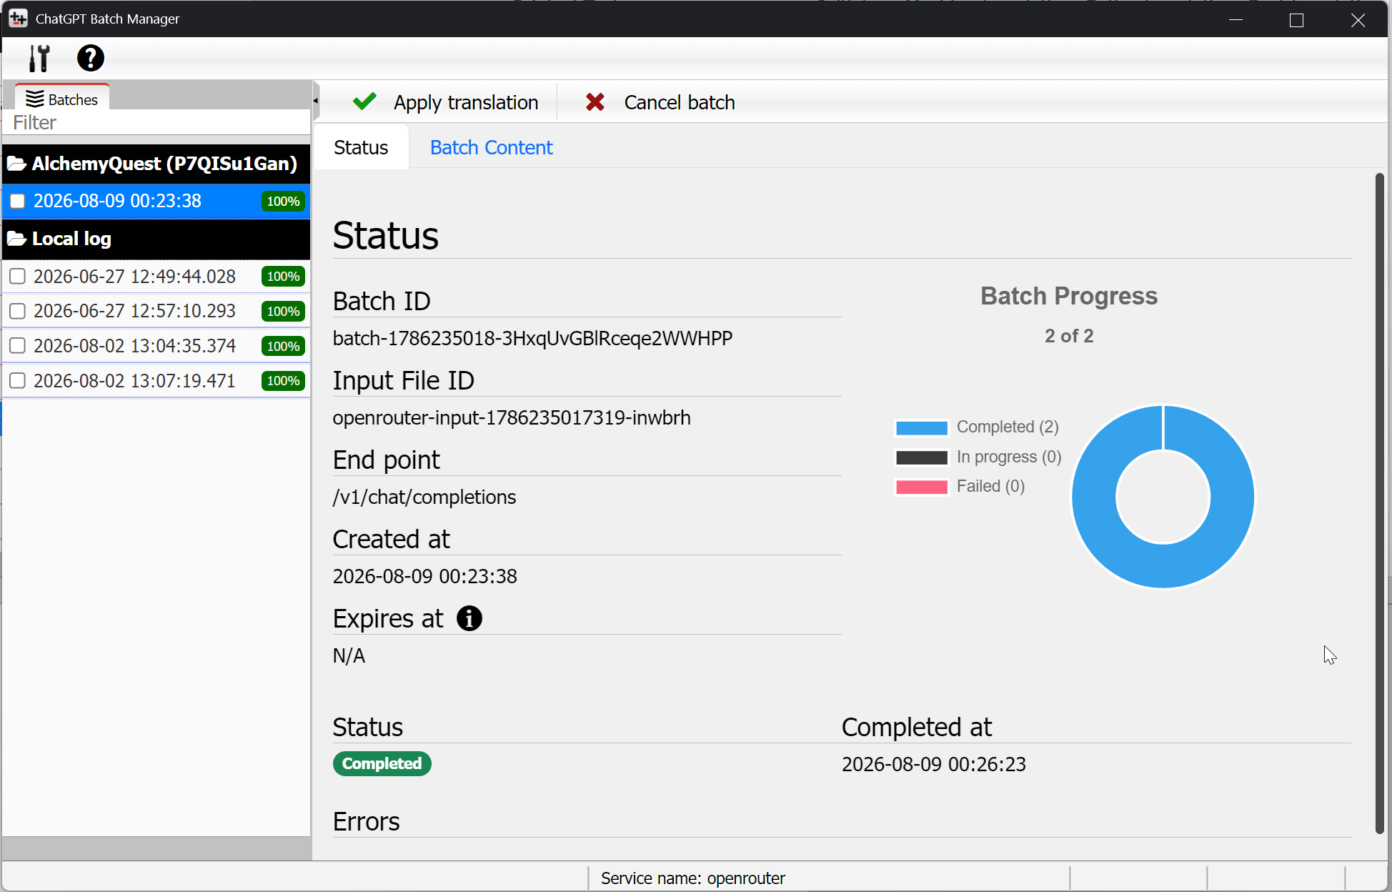Check the 2026-08-09 00:23:38 batch checkbox
The width and height of the screenshot is (1392, 892).
(17, 201)
